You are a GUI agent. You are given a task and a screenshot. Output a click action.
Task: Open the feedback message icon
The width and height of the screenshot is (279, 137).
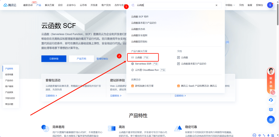pos(271,110)
